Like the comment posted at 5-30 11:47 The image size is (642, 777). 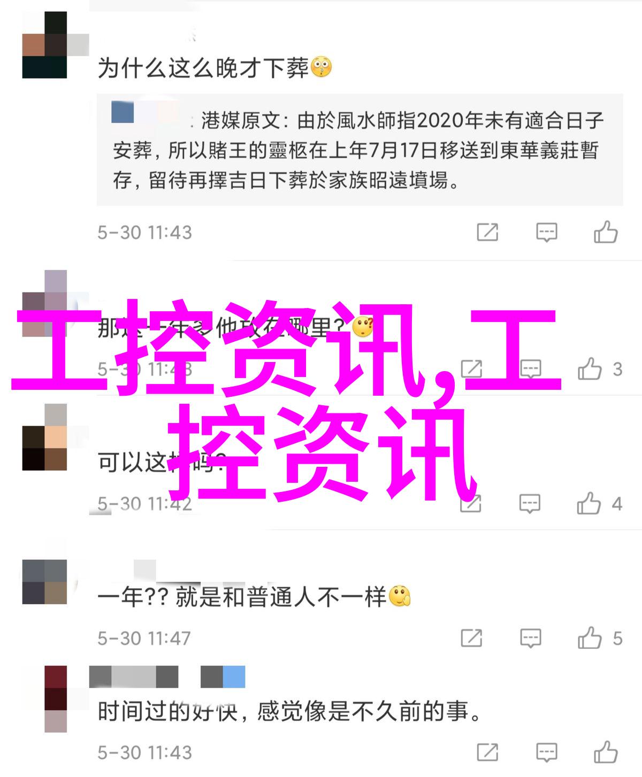pyautogui.click(x=590, y=637)
